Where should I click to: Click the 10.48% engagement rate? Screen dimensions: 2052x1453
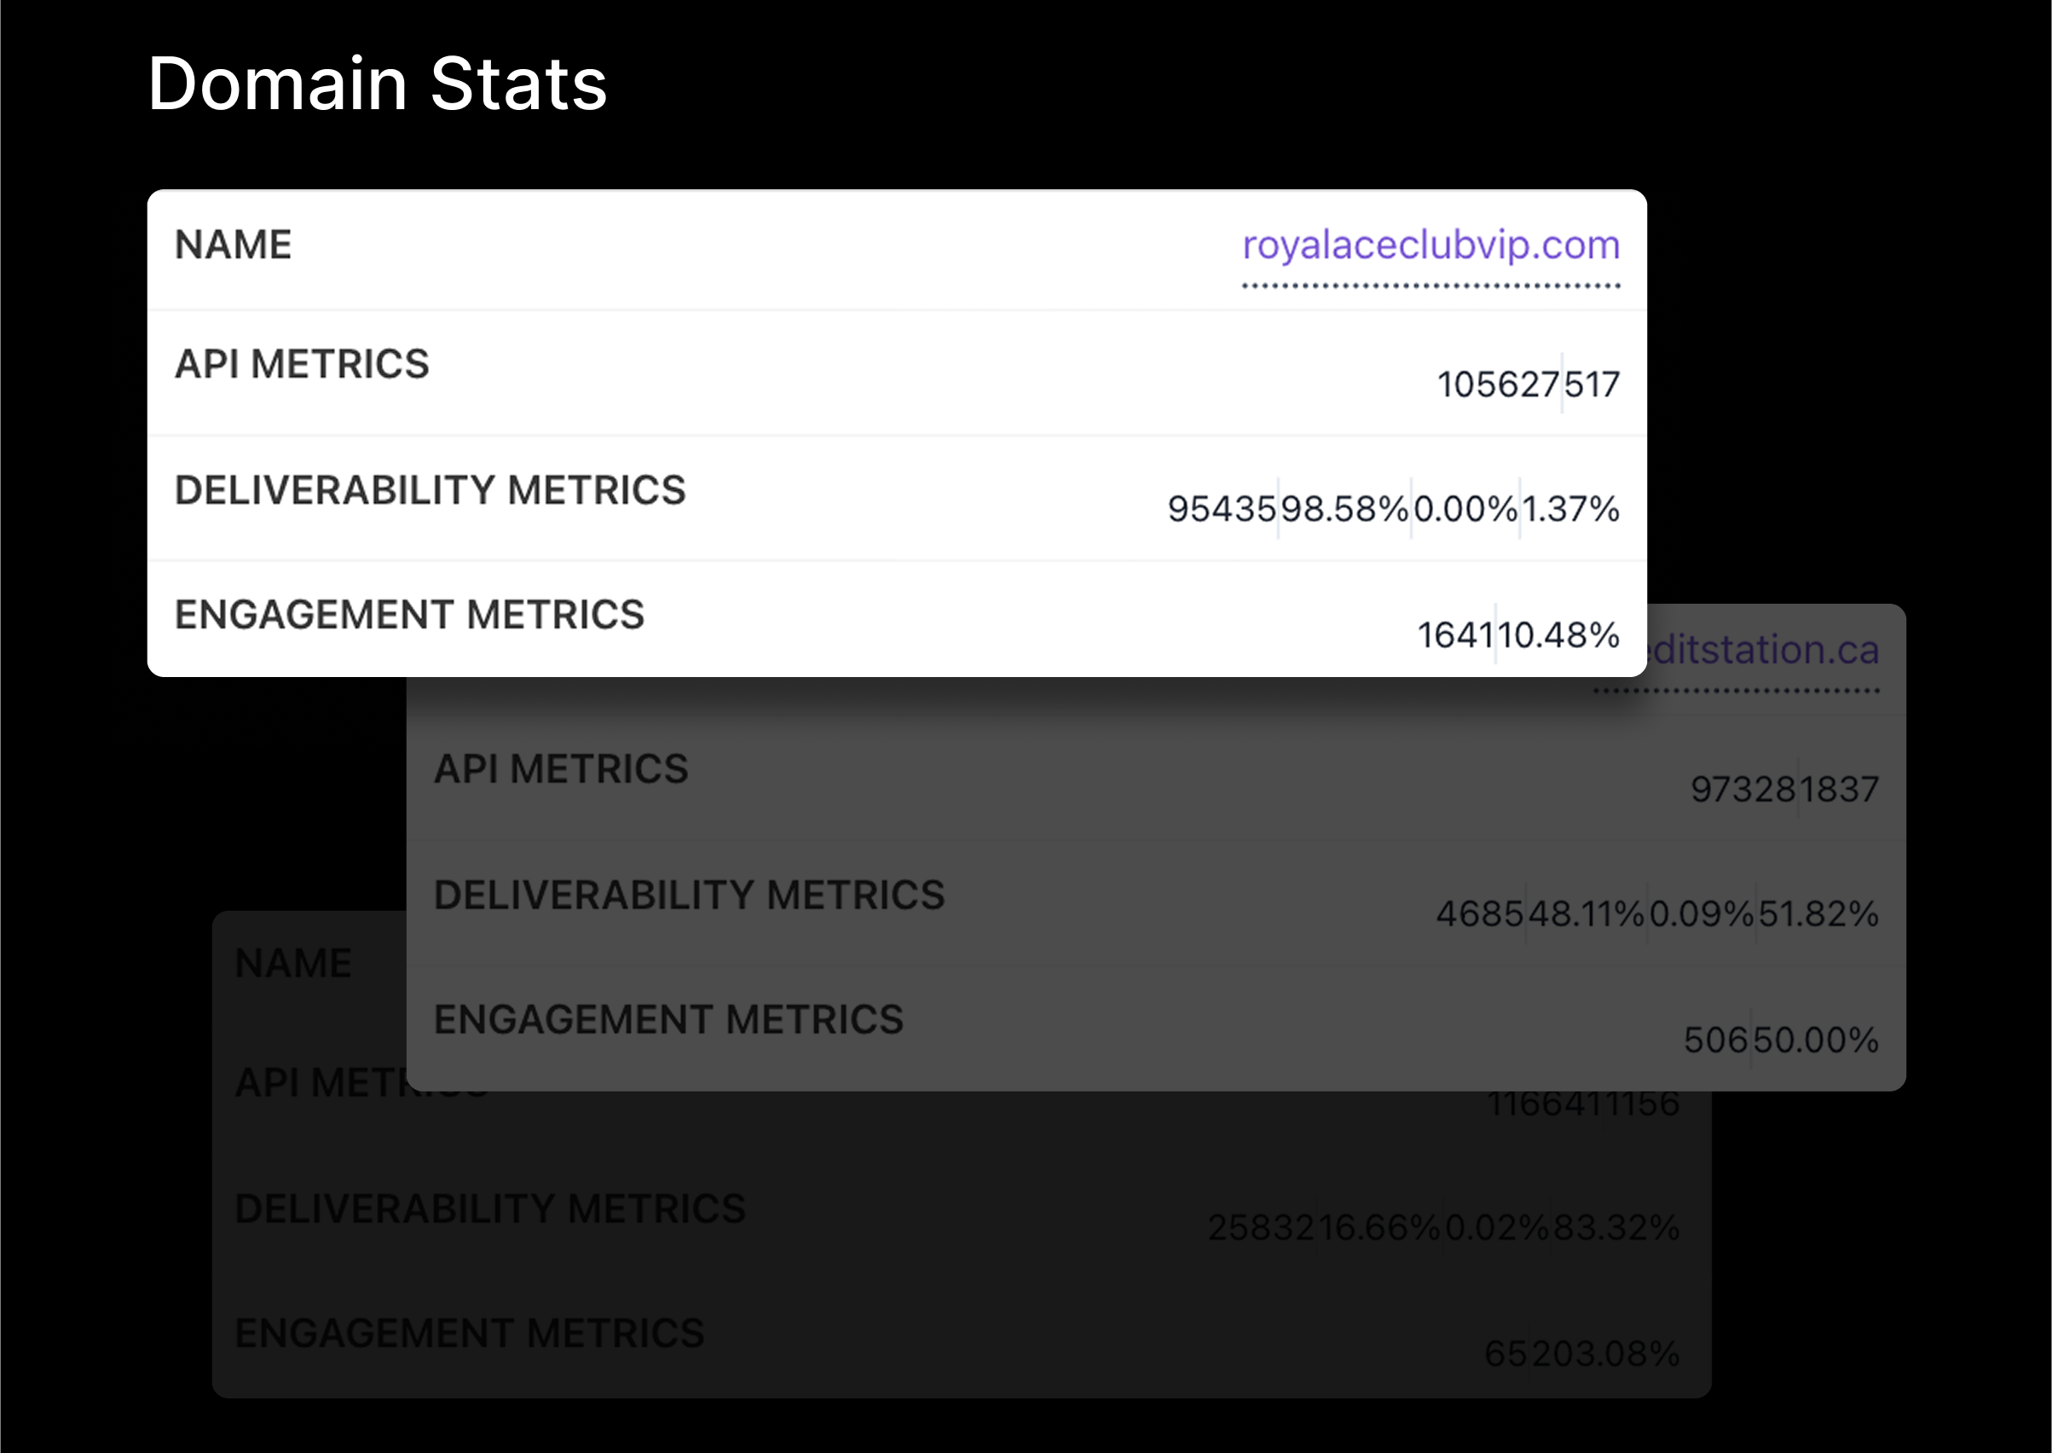[1559, 635]
